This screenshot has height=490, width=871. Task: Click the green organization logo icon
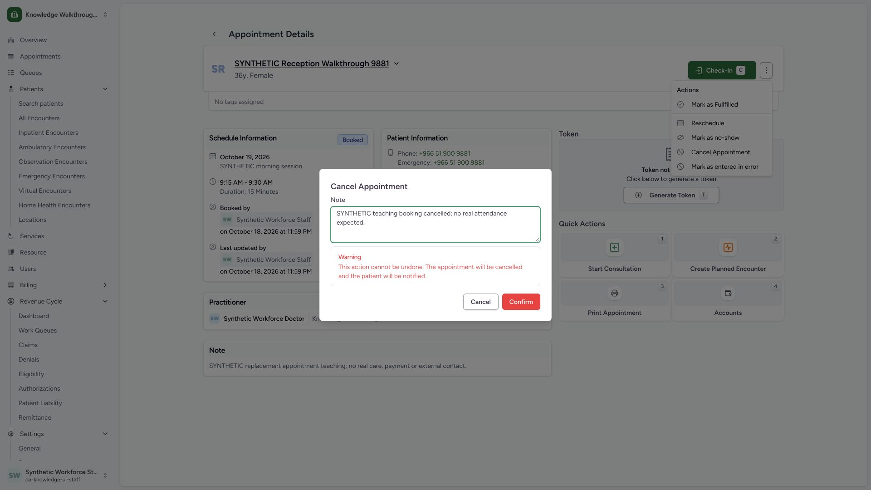(x=15, y=15)
